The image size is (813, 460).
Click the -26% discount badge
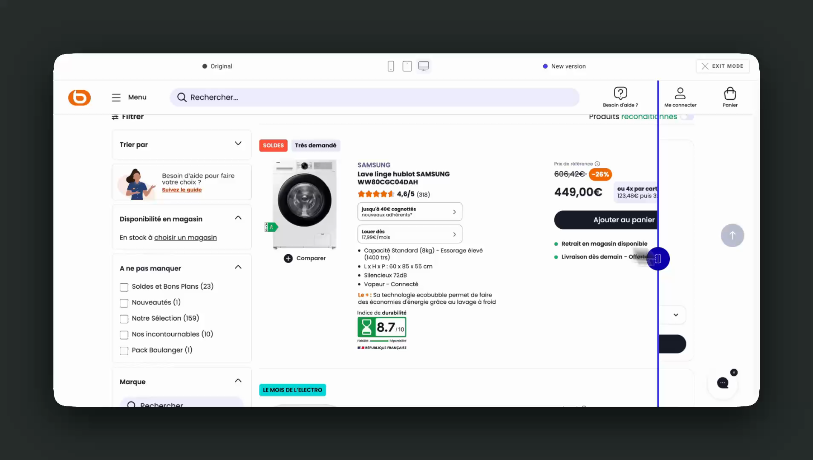600,174
